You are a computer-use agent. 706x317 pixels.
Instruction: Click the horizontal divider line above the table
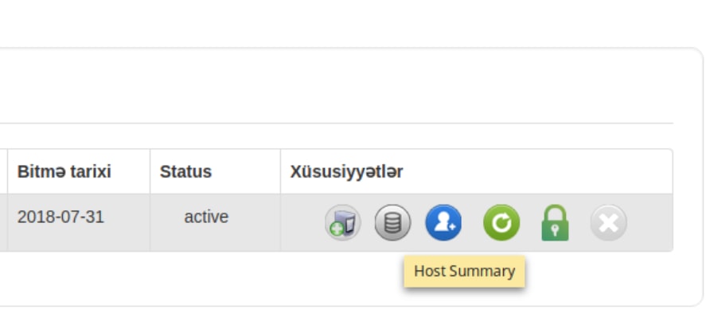[337, 123]
